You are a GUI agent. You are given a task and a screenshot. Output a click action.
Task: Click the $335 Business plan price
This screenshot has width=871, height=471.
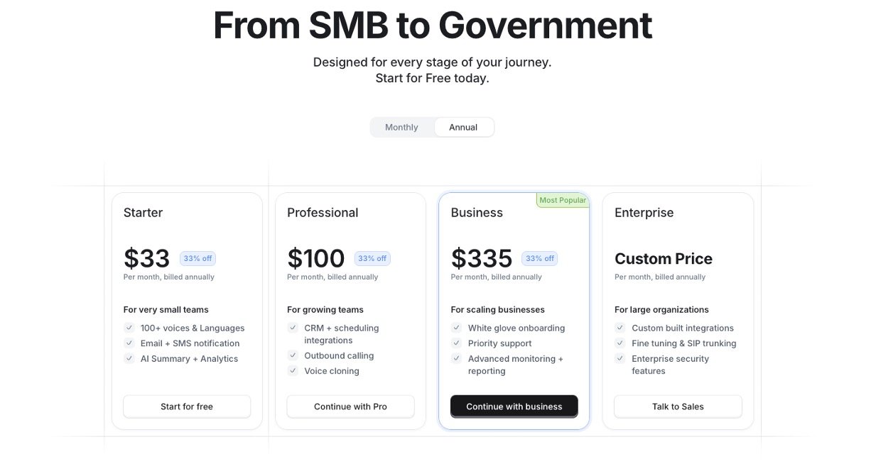(482, 259)
